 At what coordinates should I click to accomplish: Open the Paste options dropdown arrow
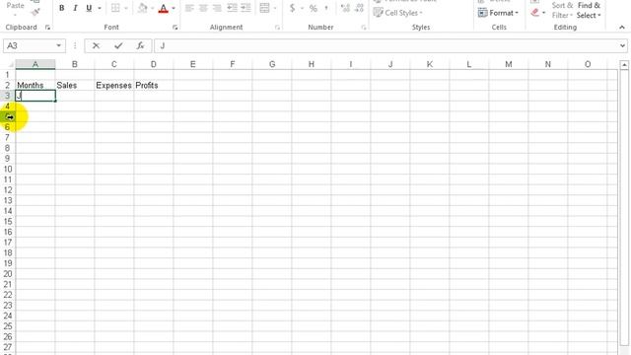pos(16,16)
